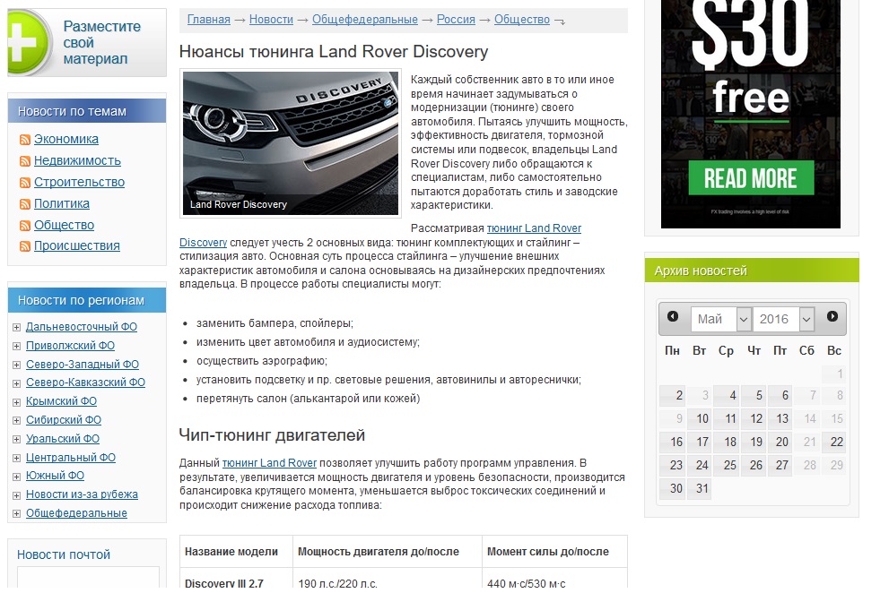889x593 pixels.
Task: Select May 18 in archive calendar
Action: [x=727, y=442]
